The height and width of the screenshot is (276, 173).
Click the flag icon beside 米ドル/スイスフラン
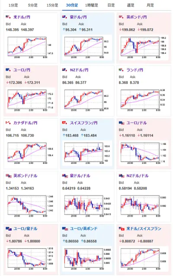coord(122,229)
